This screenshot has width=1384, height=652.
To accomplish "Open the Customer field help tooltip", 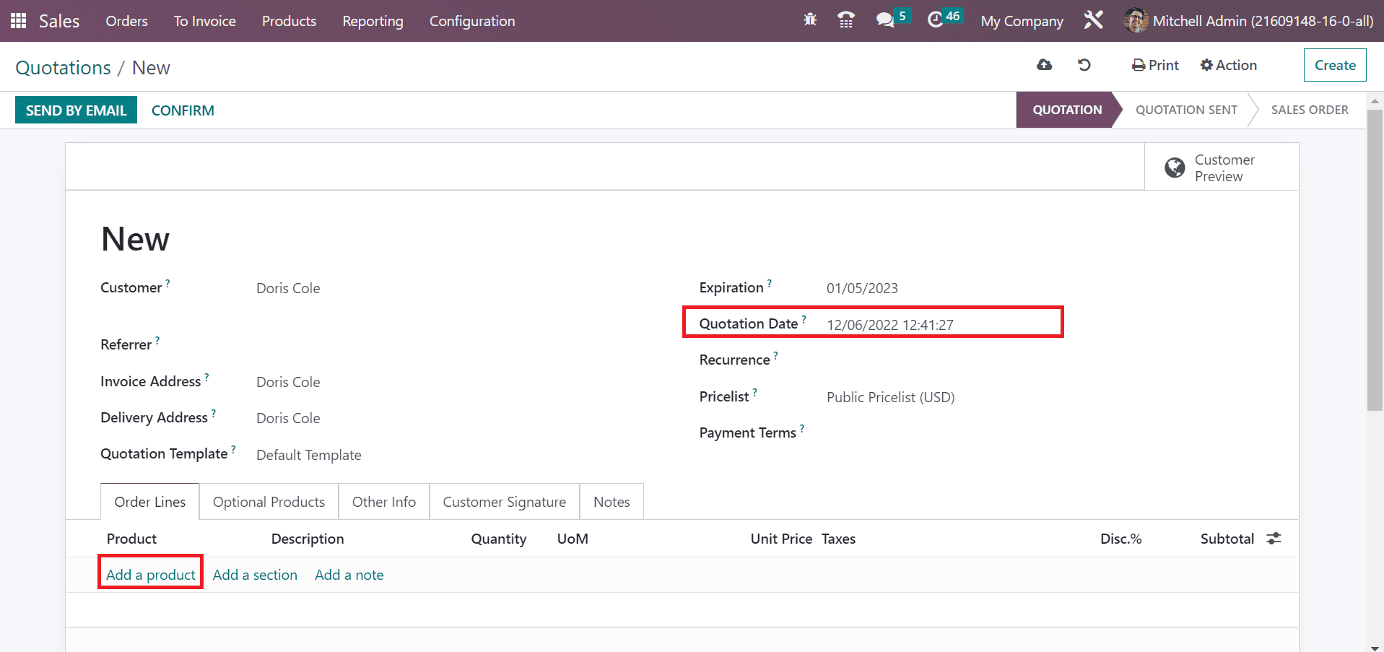I will 167,283.
